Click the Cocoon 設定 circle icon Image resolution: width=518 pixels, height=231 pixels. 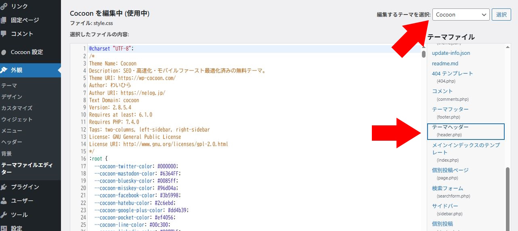(x=4, y=52)
